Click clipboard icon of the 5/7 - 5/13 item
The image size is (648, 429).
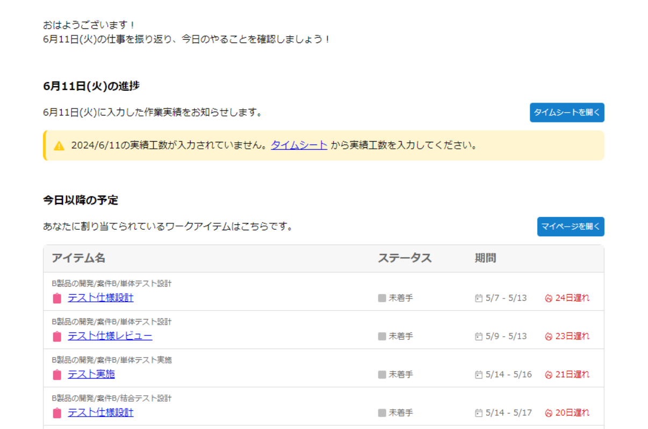click(x=57, y=299)
